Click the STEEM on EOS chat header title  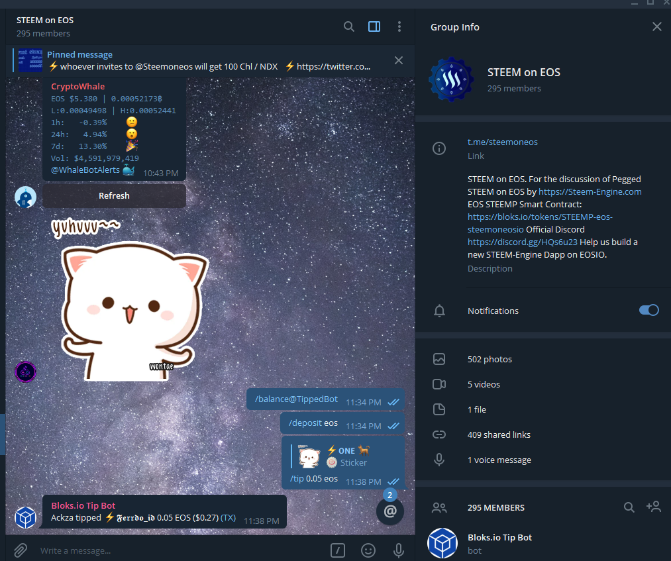(45, 20)
